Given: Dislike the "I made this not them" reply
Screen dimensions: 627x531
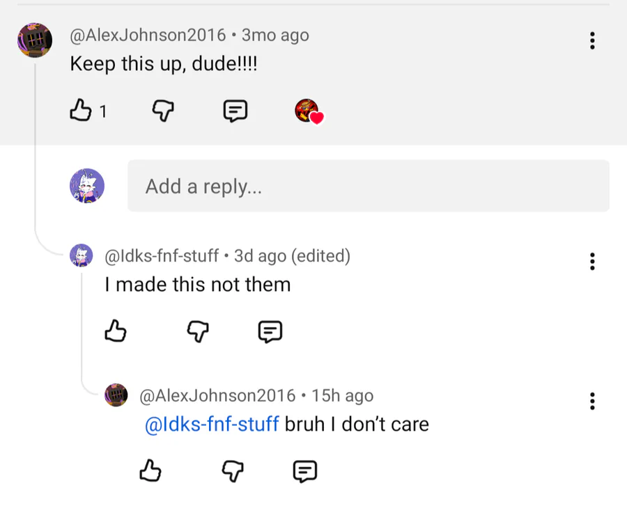Looking at the screenshot, I should [x=199, y=331].
